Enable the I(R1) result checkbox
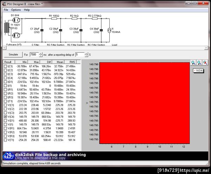The image size is (211, 174). 5,90
